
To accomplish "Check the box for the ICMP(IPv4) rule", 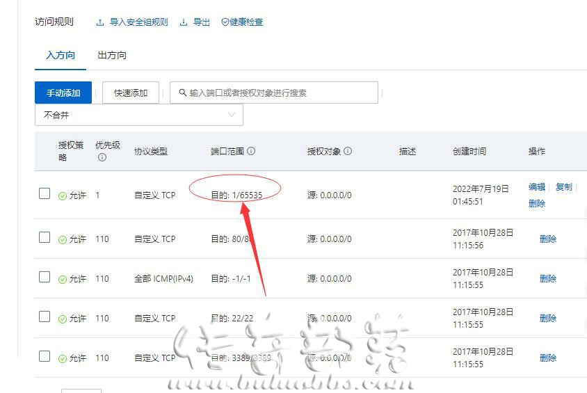I will [x=45, y=277].
